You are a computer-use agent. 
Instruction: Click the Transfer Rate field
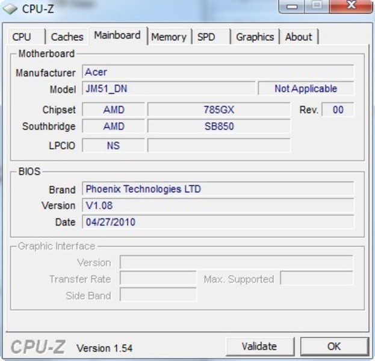click(x=158, y=279)
